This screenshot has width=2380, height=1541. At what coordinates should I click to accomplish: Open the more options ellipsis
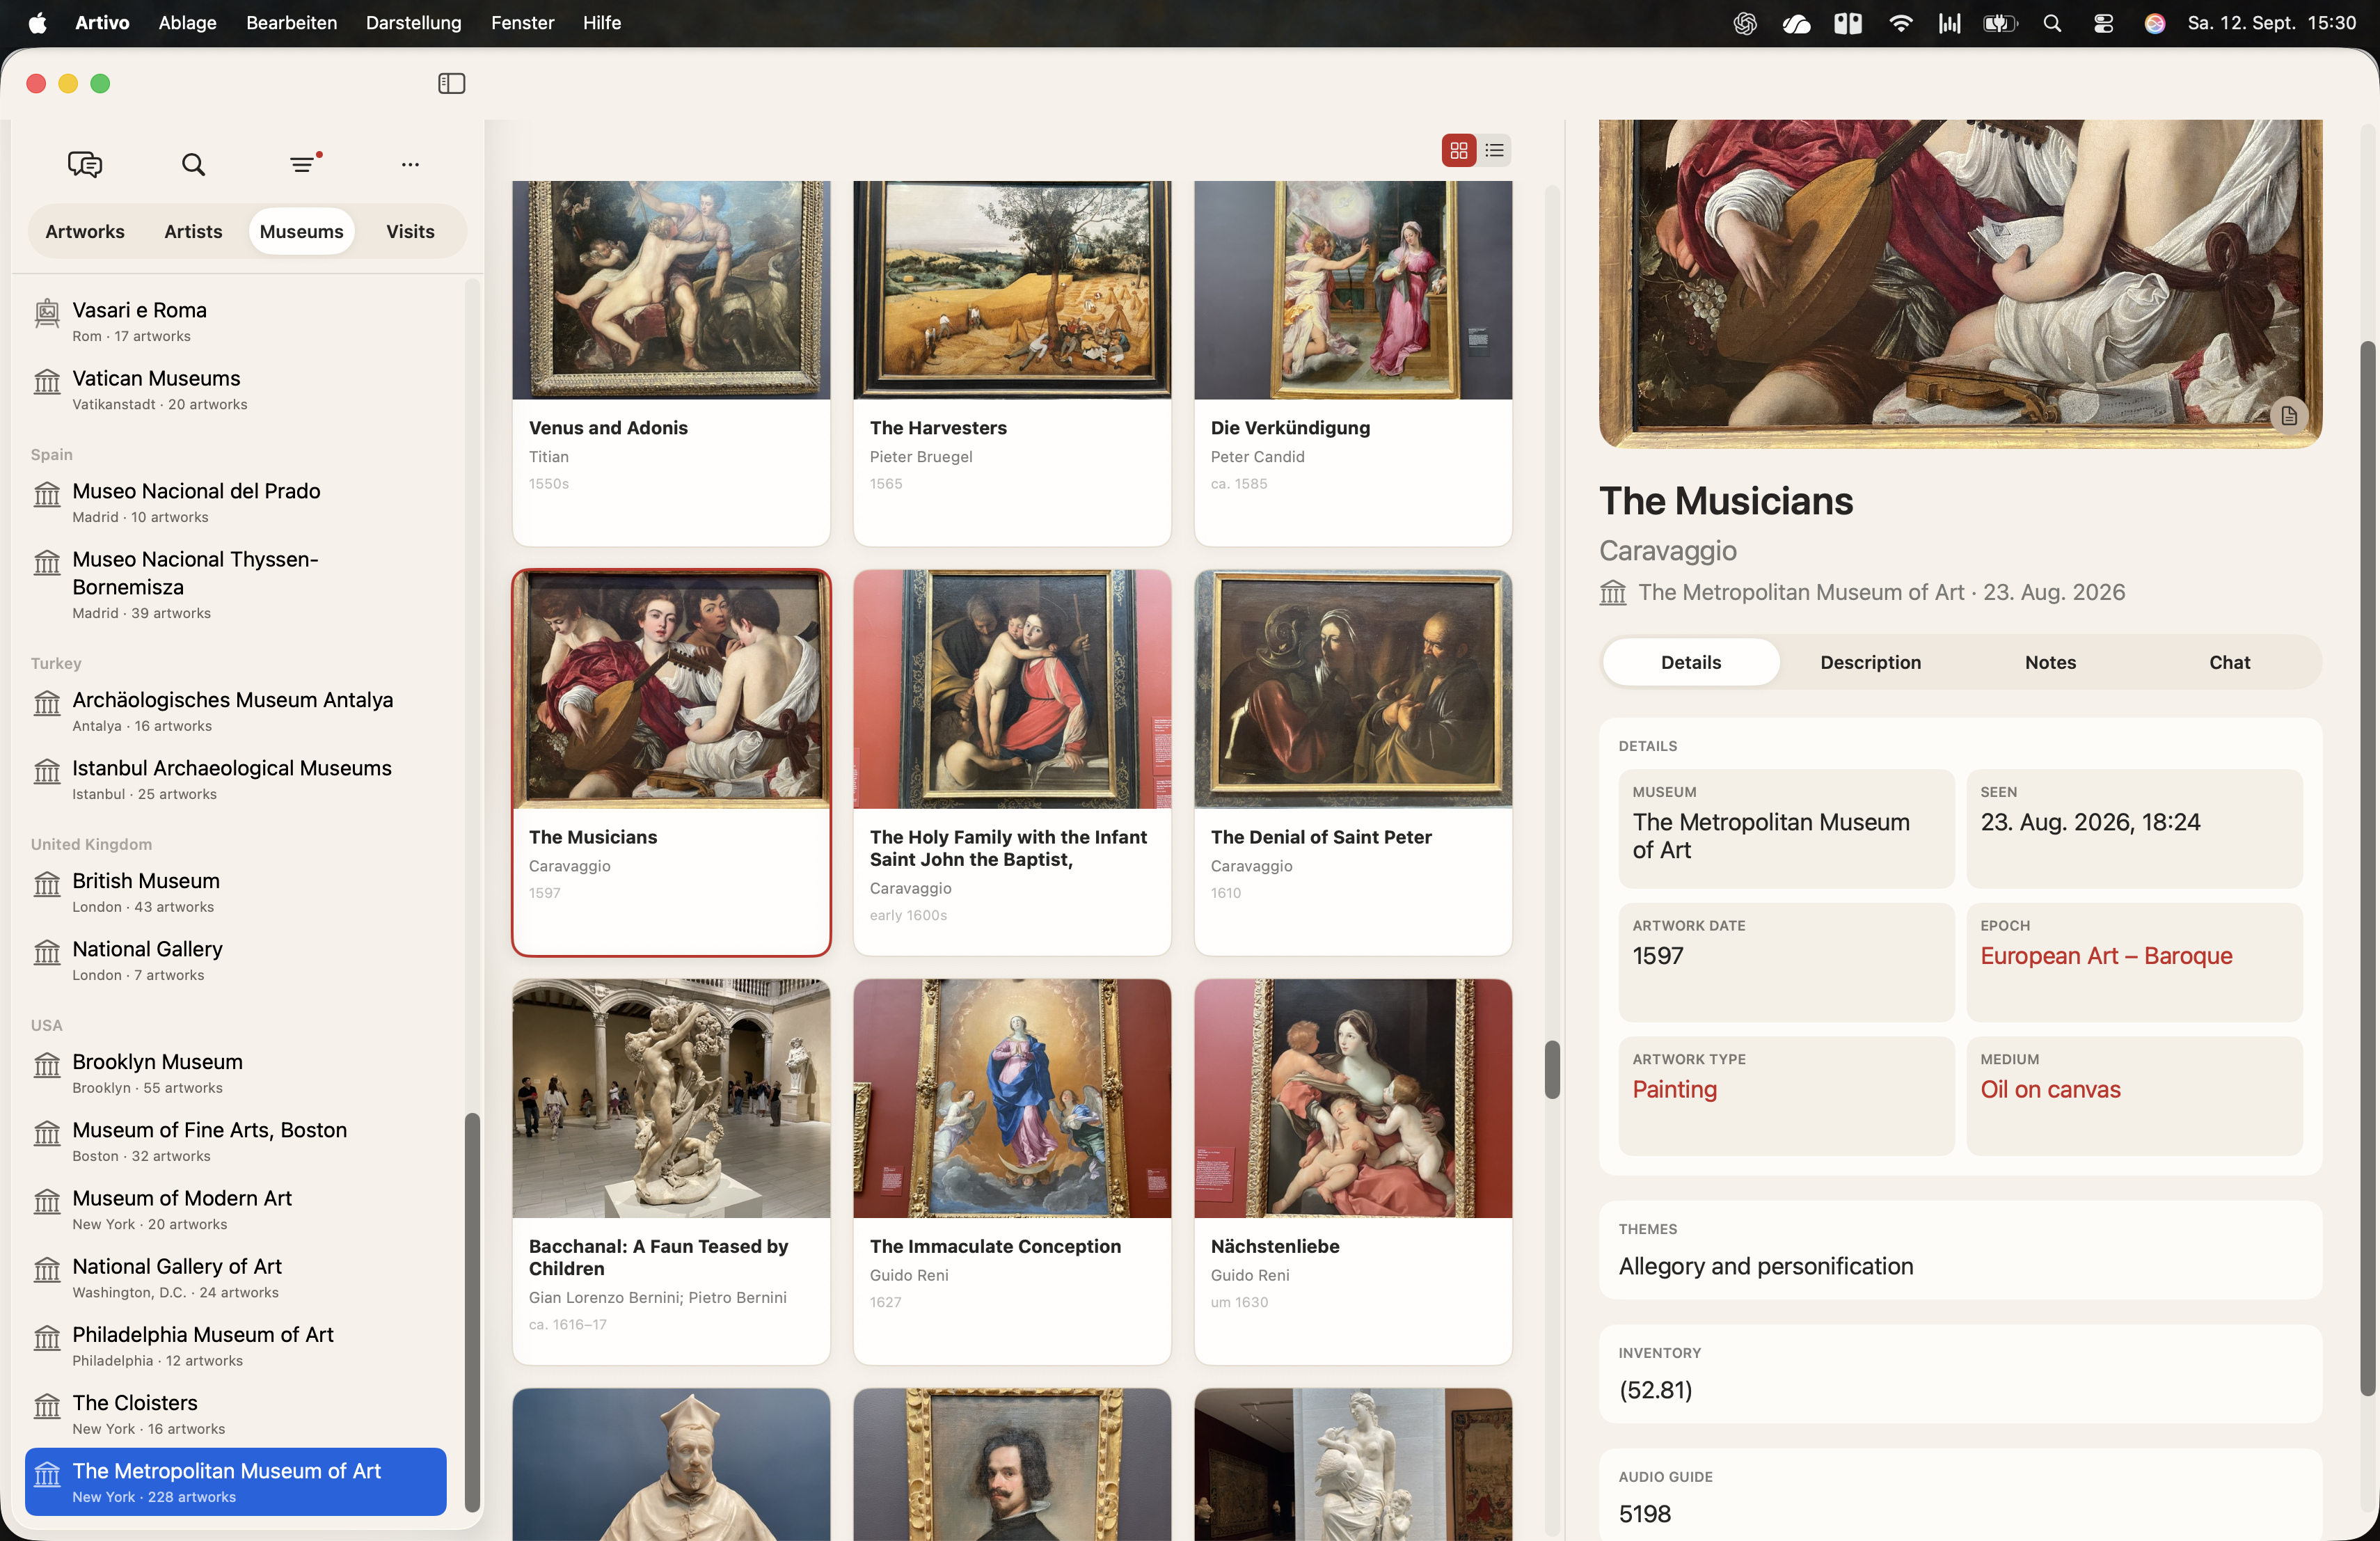click(410, 164)
